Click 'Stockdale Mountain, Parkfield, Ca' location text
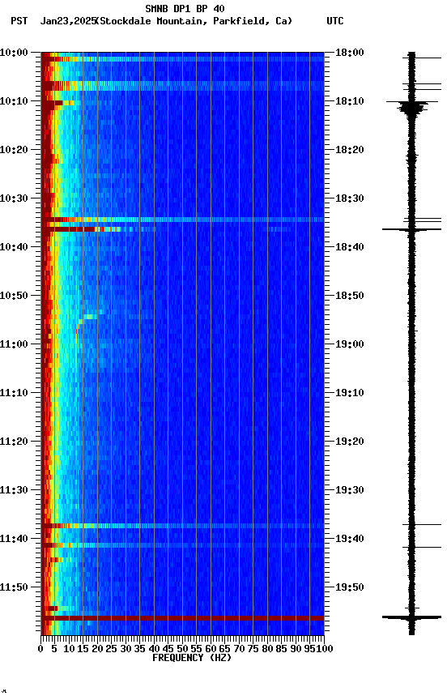447x700 pixels. click(x=194, y=21)
